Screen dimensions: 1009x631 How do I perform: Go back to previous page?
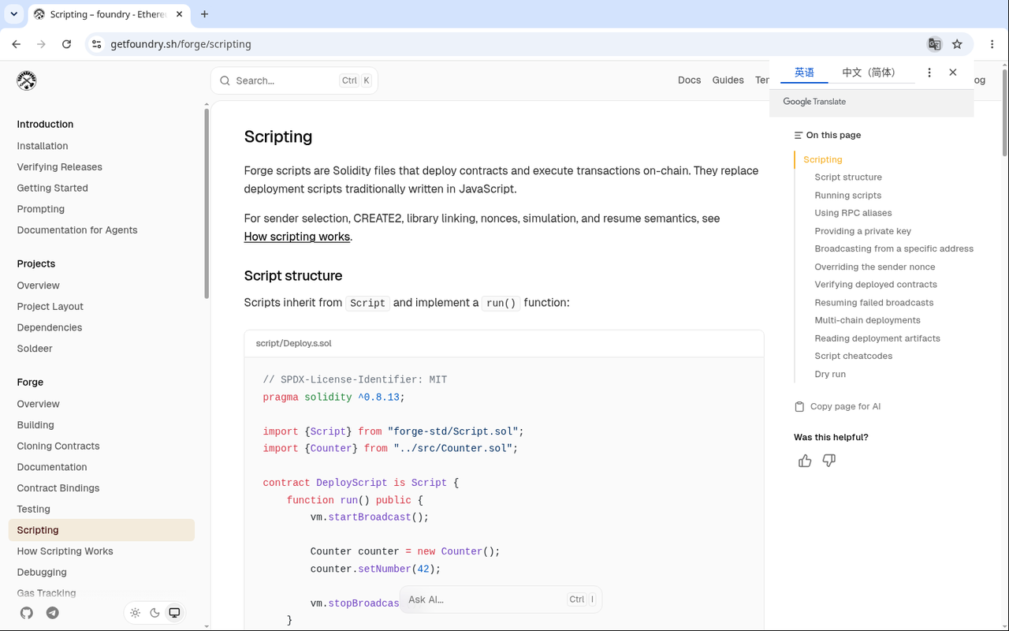[17, 44]
